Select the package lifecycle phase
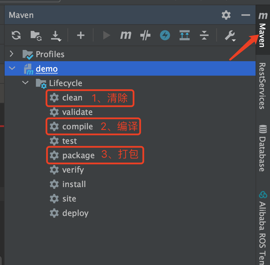270x265 pixels. (78, 156)
